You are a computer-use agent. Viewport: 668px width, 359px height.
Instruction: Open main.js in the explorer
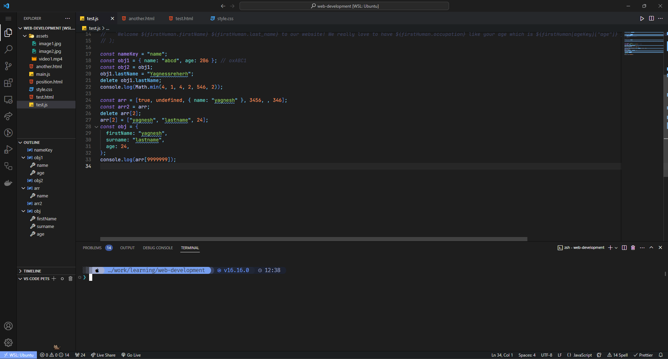tap(46, 74)
